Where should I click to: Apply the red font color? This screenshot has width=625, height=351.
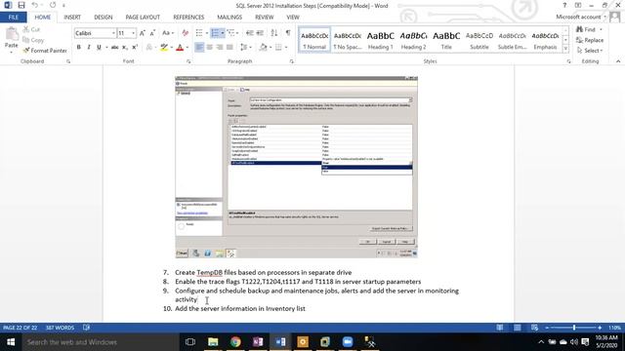tap(180, 48)
